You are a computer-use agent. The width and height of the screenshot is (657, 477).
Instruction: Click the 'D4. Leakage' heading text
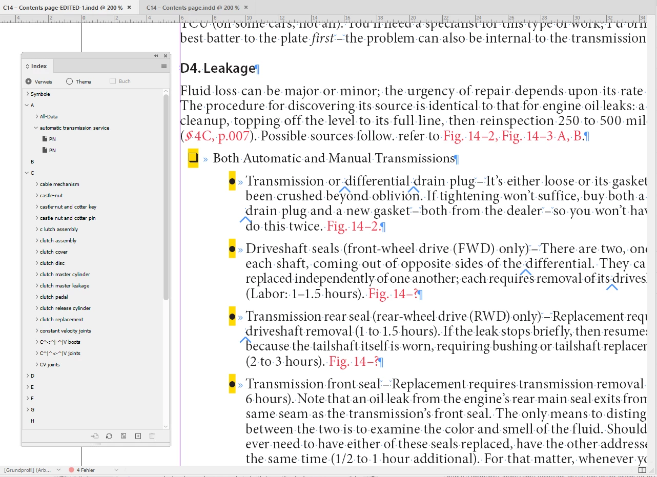pyautogui.click(x=218, y=68)
